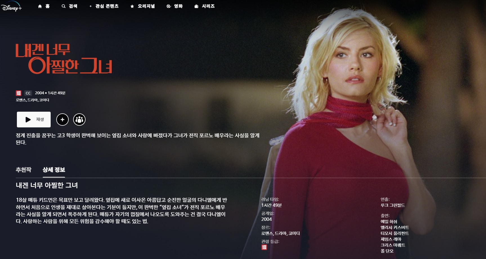
Task: Start GroupWatch with the people icon
Action: (79, 120)
